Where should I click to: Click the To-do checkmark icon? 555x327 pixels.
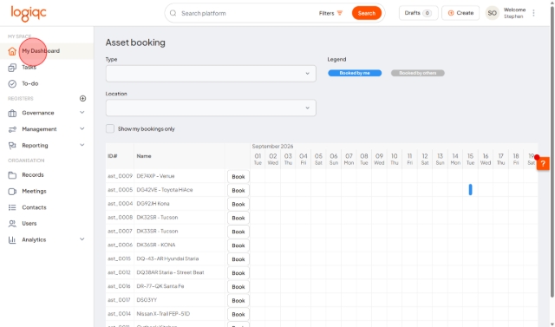(12, 83)
